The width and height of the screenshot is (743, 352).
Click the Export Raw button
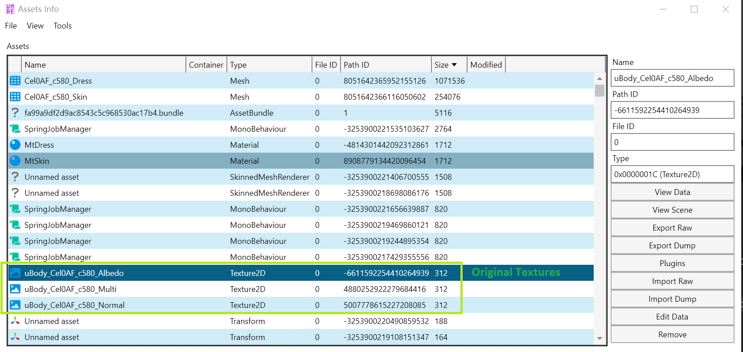pos(672,228)
